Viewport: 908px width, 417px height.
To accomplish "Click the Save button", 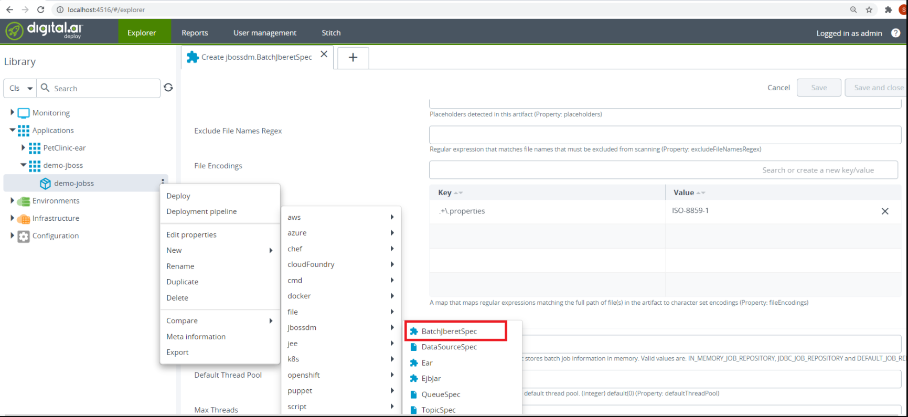I will point(819,88).
